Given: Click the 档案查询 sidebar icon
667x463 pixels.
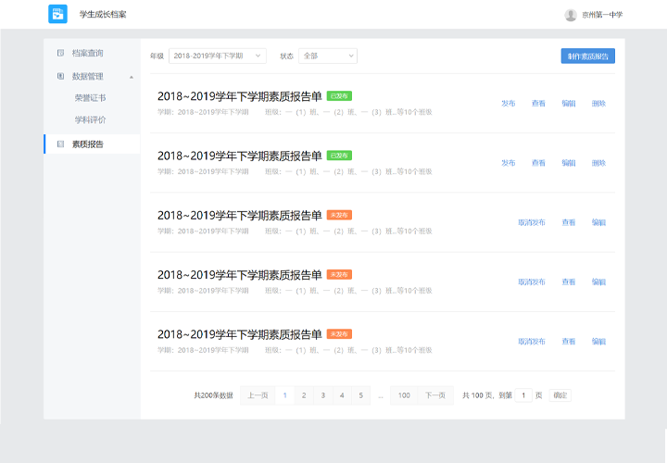Looking at the screenshot, I should pos(61,54).
